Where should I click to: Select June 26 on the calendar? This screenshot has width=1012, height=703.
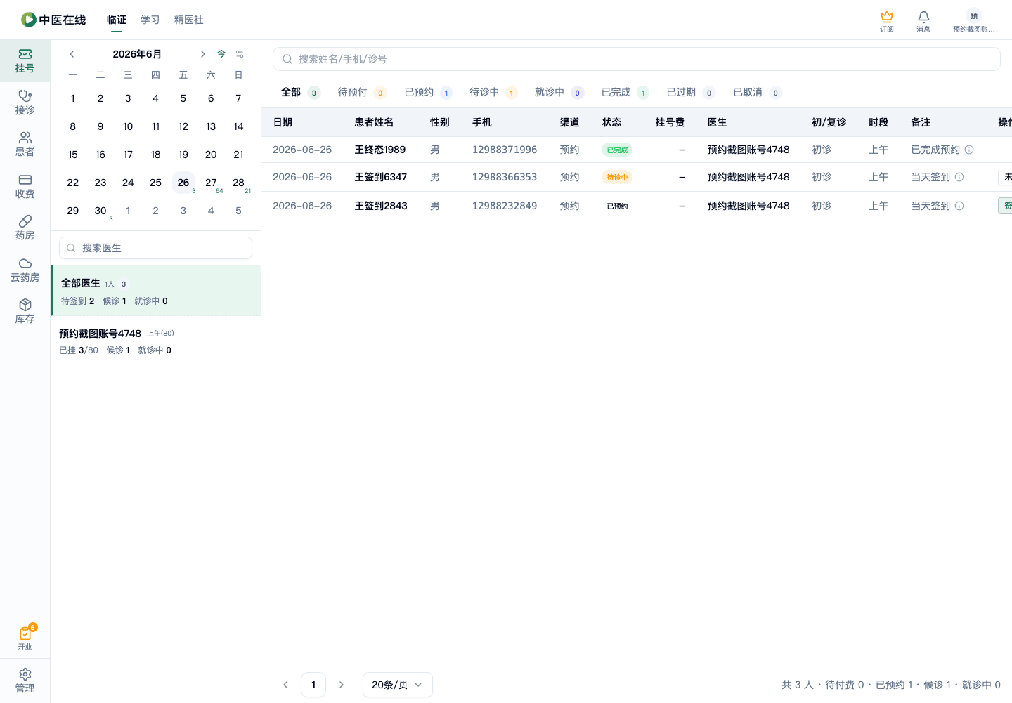tap(183, 183)
